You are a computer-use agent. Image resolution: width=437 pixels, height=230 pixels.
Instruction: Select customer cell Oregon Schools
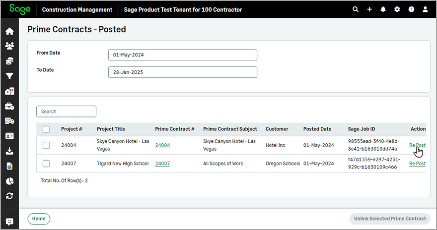[x=283, y=164]
